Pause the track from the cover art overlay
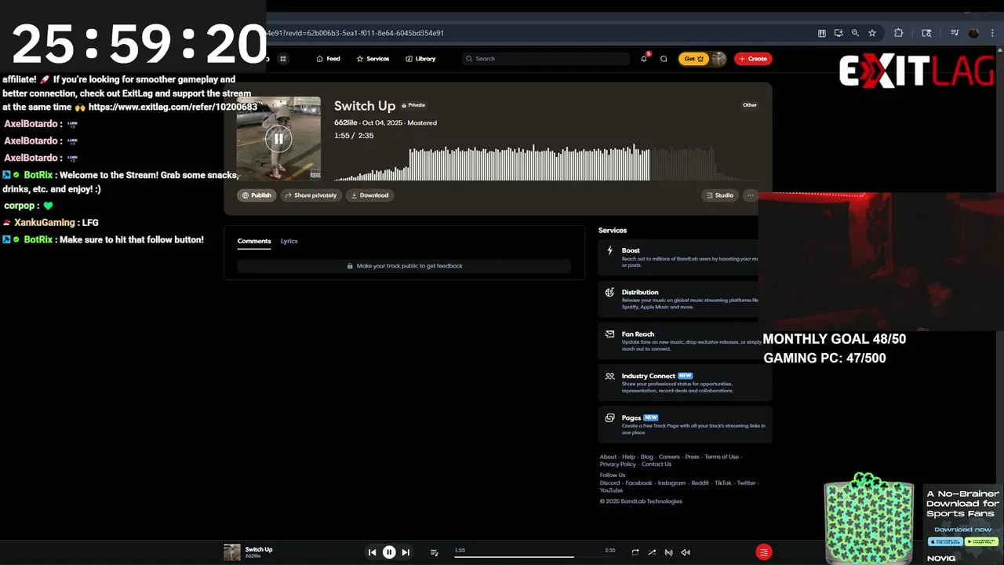This screenshot has width=1004, height=565. point(278,140)
